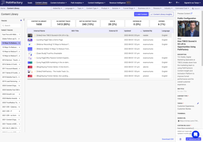203x142 pixels.
Task: Click the tracks search field
Action: 11,26
